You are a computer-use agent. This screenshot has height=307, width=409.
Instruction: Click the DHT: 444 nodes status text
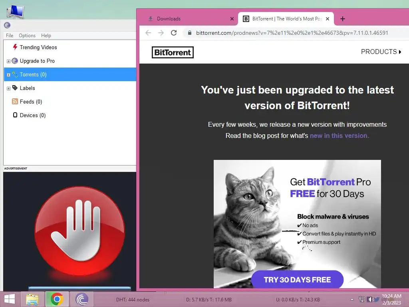[133, 300]
